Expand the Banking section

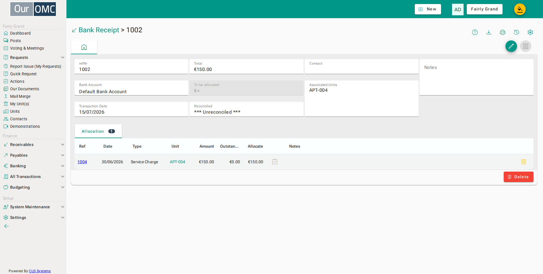pos(34,166)
